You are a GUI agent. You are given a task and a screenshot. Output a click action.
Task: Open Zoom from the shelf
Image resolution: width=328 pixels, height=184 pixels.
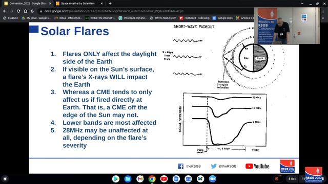(213, 179)
